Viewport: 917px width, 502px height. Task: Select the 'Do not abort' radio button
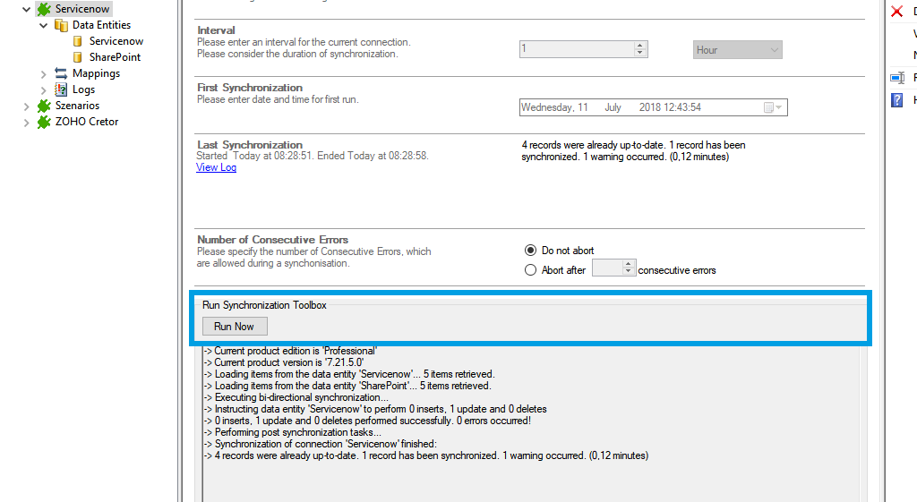530,251
